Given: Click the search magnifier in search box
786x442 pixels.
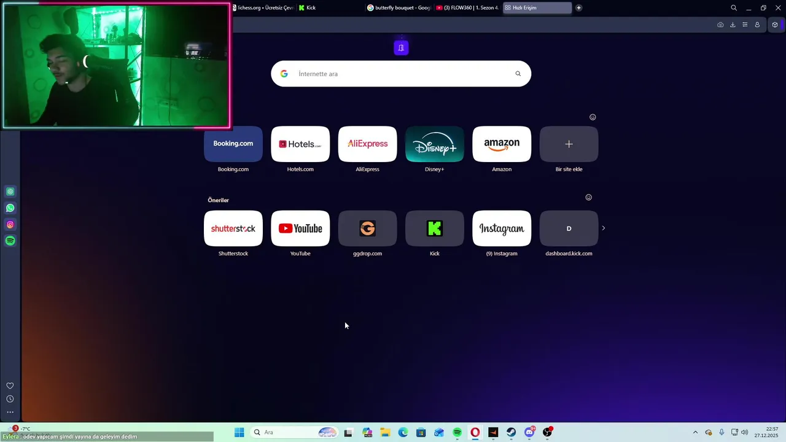Looking at the screenshot, I should (518, 74).
